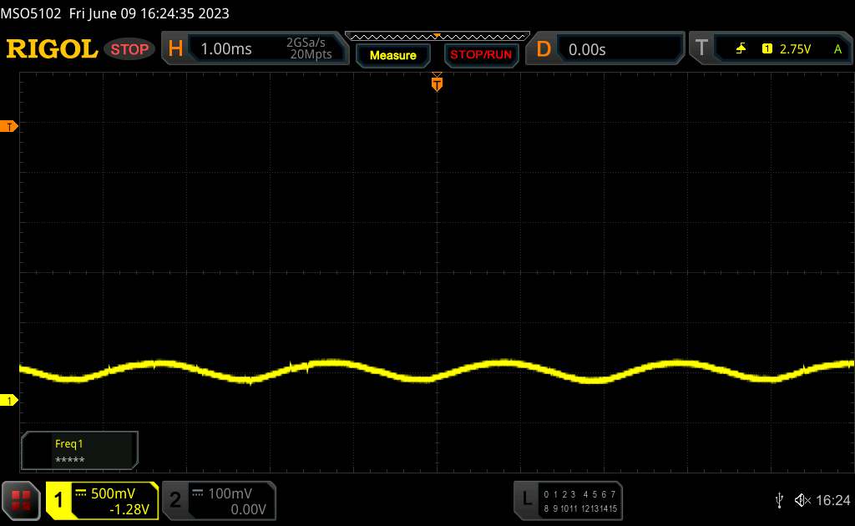Screen dimensions: 855x526
Task: Open the Measure menu button
Action: (x=392, y=55)
